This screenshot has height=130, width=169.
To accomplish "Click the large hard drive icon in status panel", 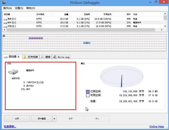I will pyautogui.click(x=13, y=72).
